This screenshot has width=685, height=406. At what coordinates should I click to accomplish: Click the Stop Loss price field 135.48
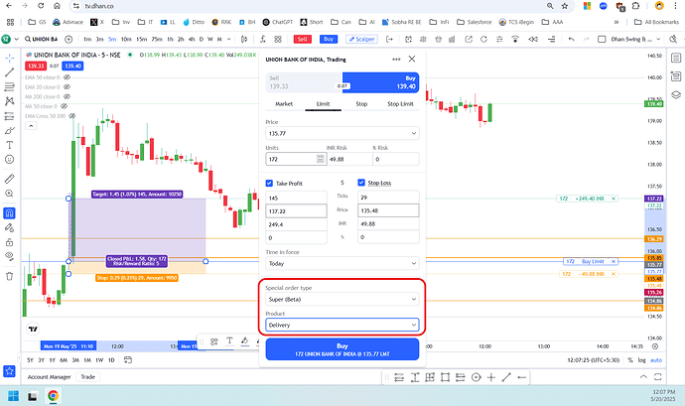coord(388,210)
